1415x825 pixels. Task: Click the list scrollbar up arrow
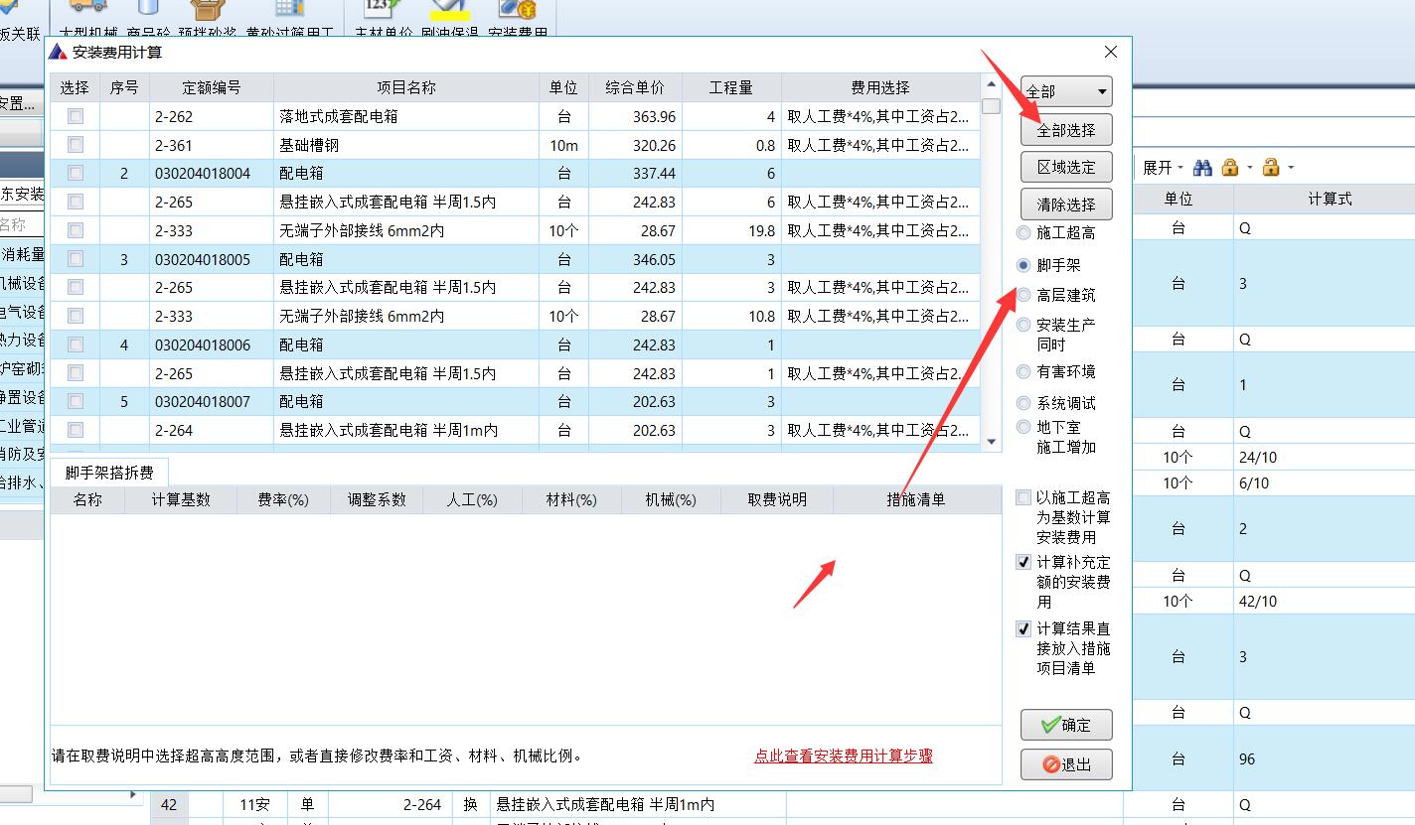point(991,84)
